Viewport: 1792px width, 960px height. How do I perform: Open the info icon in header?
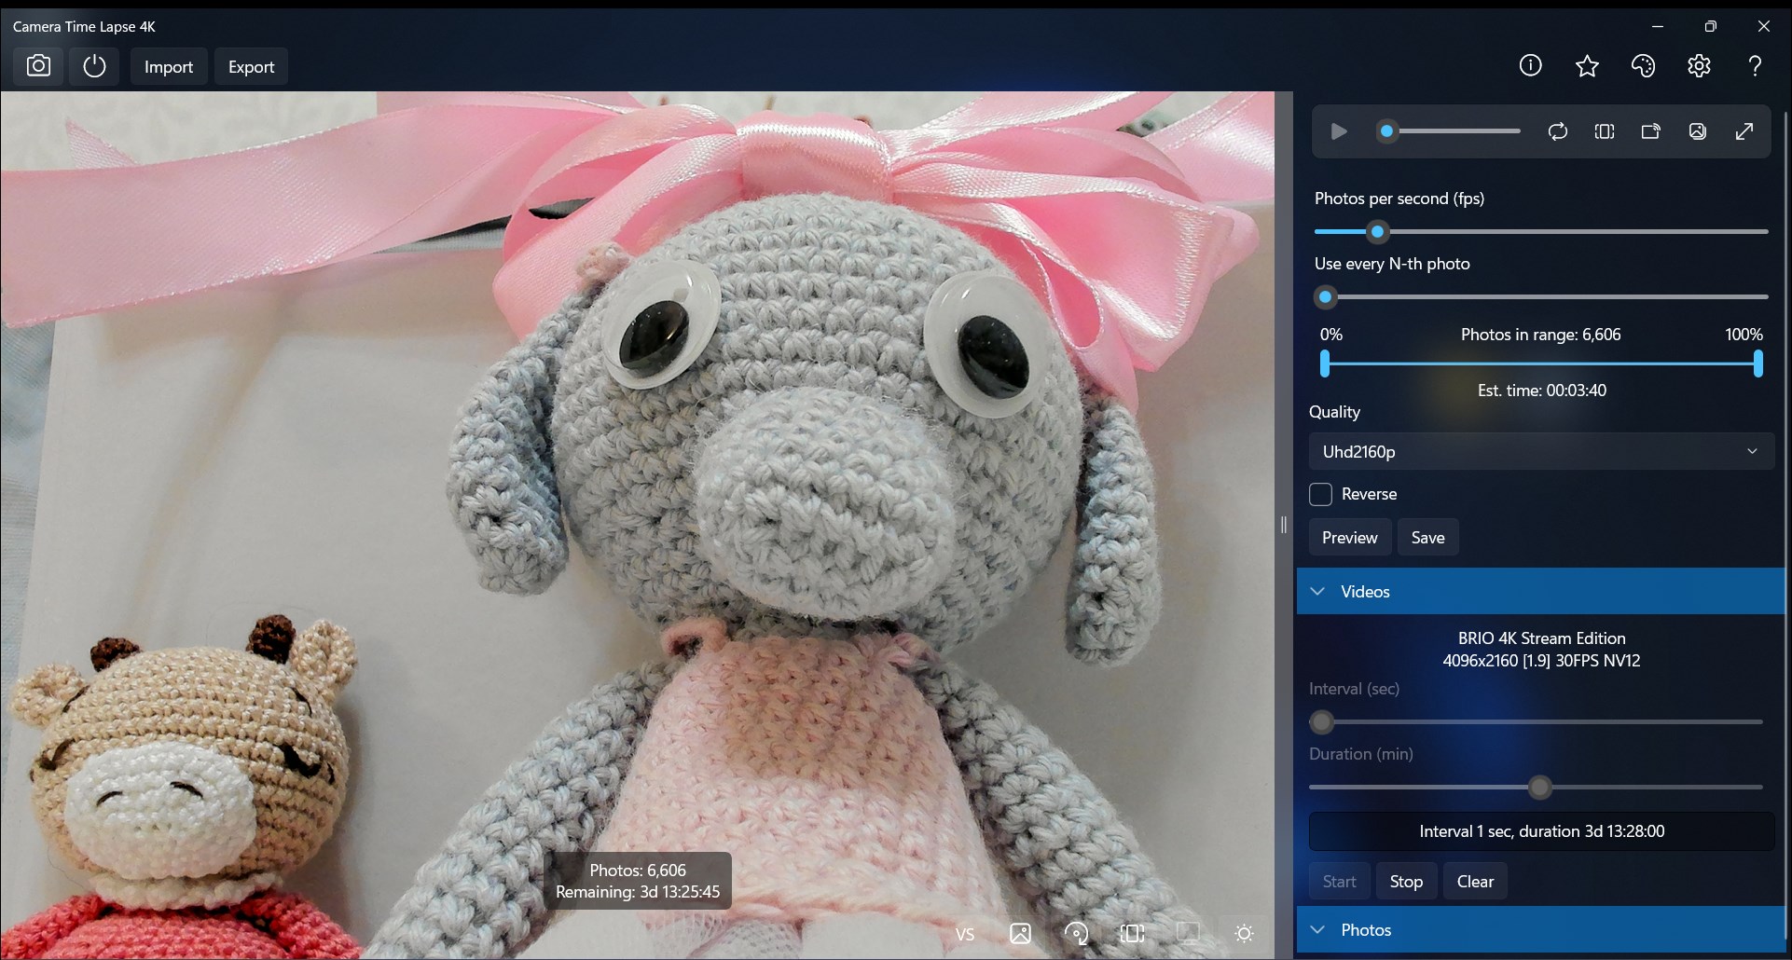pyautogui.click(x=1530, y=65)
